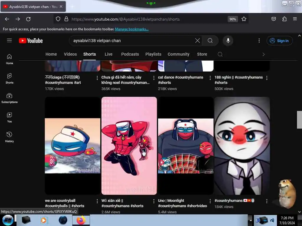
Task: Open History in the left sidebar
Action: pyautogui.click(x=9, y=137)
